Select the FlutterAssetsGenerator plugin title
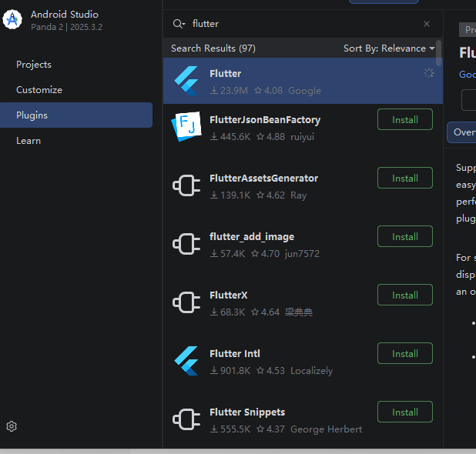 tap(263, 179)
